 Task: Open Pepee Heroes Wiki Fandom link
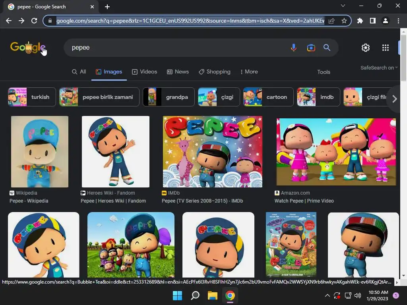click(x=113, y=201)
